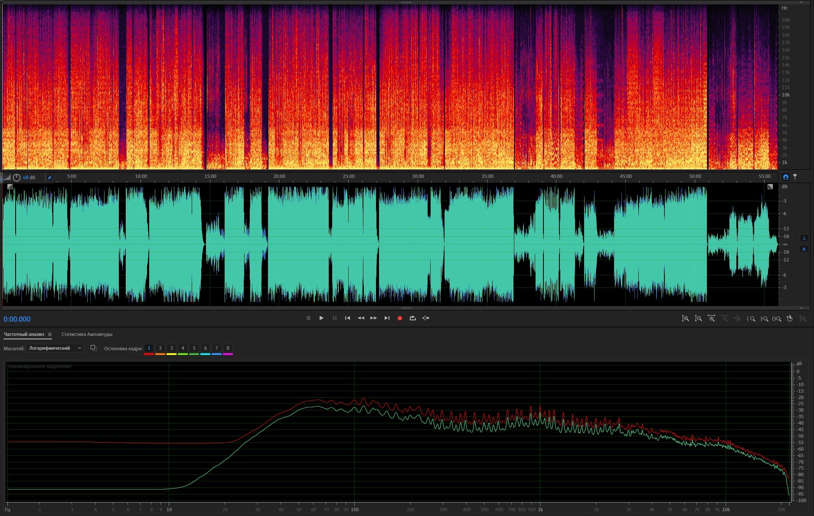Toggle the right channel K button

[804, 249]
